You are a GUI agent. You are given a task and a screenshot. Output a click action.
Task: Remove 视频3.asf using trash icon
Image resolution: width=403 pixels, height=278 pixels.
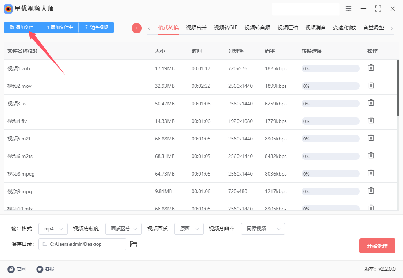click(371, 103)
